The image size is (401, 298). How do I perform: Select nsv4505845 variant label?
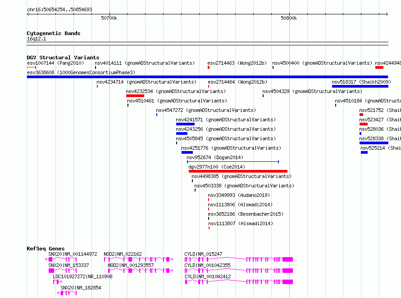226,138
